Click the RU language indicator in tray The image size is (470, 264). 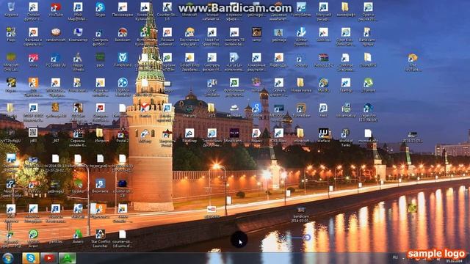395,257
